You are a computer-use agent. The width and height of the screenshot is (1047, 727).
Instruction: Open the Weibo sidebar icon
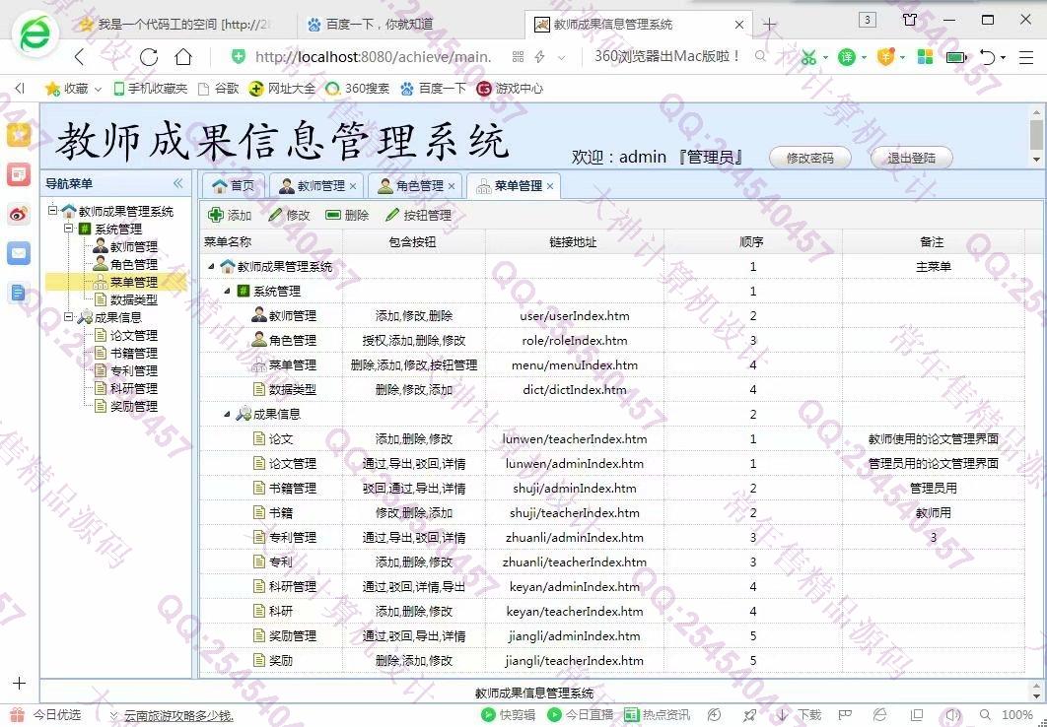click(19, 214)
